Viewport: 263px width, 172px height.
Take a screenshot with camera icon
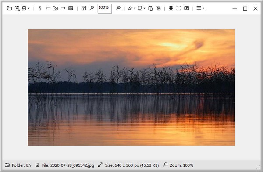pyautogui.click(x=158, y=8)
